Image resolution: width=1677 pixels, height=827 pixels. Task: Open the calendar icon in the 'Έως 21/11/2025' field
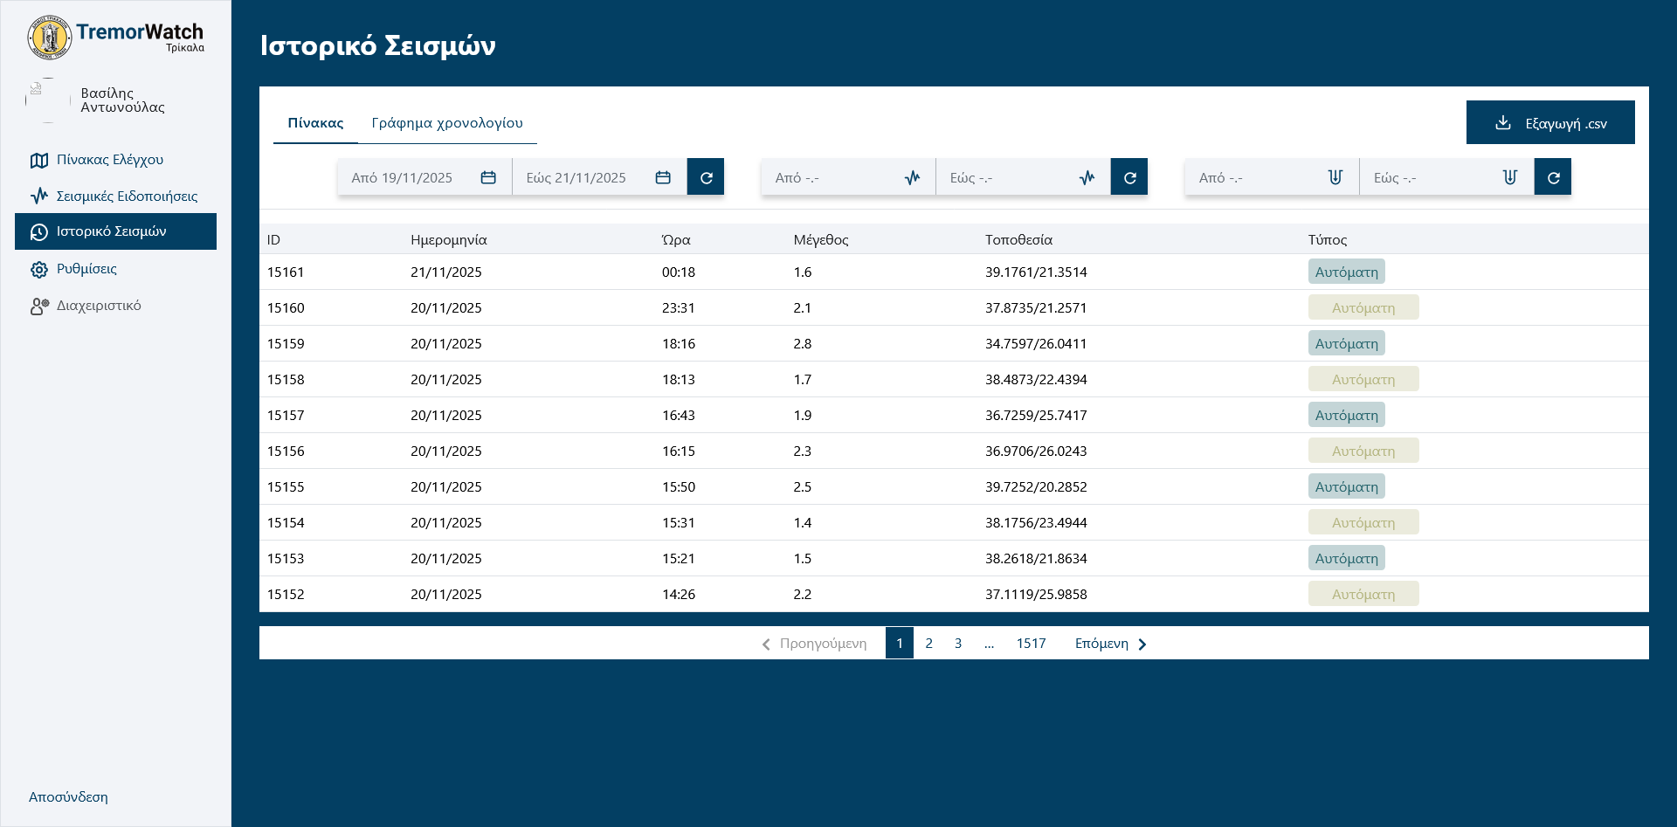click(663, 177)
